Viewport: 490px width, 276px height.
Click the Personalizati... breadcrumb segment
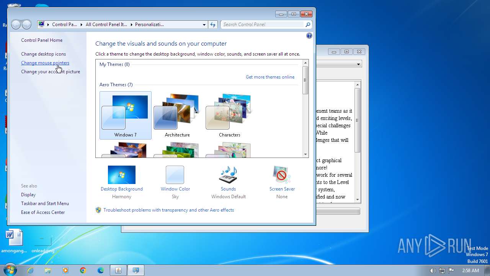tap(149, 25)
